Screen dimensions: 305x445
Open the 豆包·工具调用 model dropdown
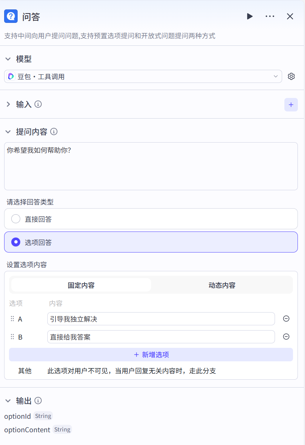coord(143,77)
